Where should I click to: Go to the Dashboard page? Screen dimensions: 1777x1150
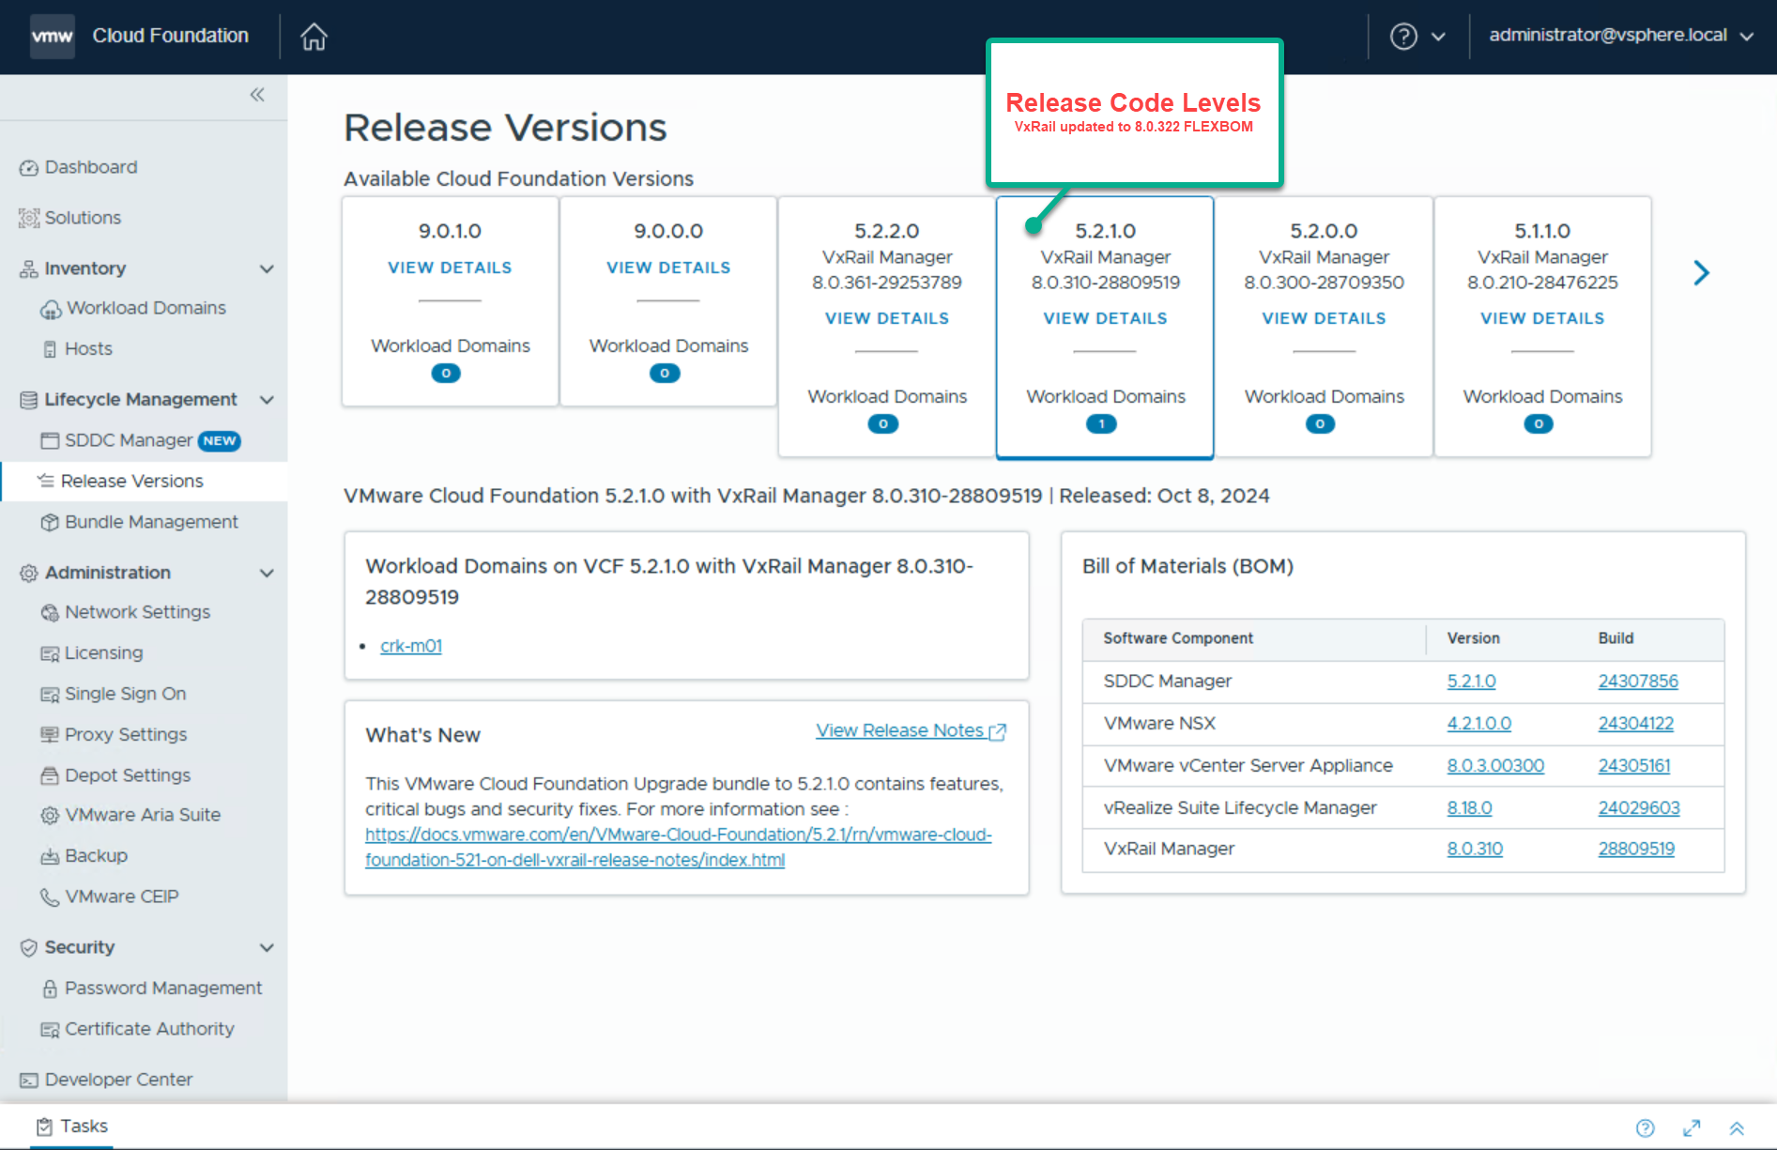coord(90,167)
